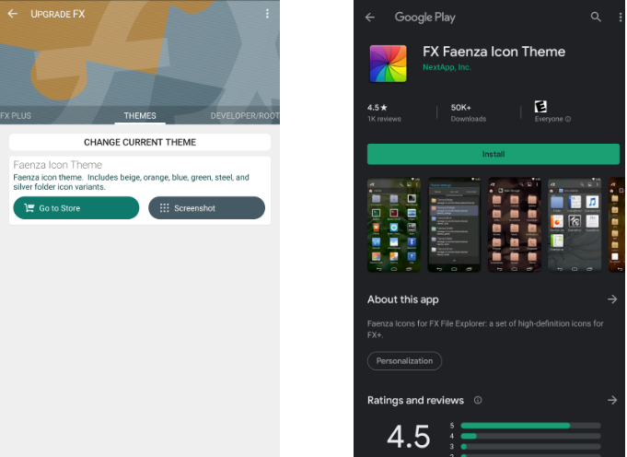Click the Everyone rating info icon
The width and height of the screenshot is (627, 457).
point(568,119)
